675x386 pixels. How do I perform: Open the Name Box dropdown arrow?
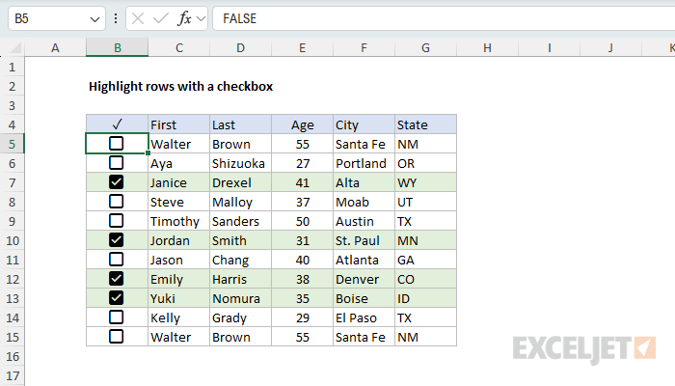tap(94, 19)
